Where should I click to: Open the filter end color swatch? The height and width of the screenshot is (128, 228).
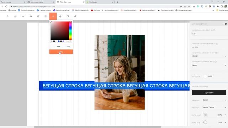(x=205, y=122)
